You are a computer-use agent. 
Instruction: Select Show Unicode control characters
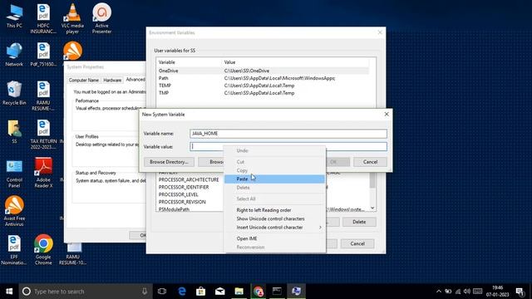coord(274,218)
